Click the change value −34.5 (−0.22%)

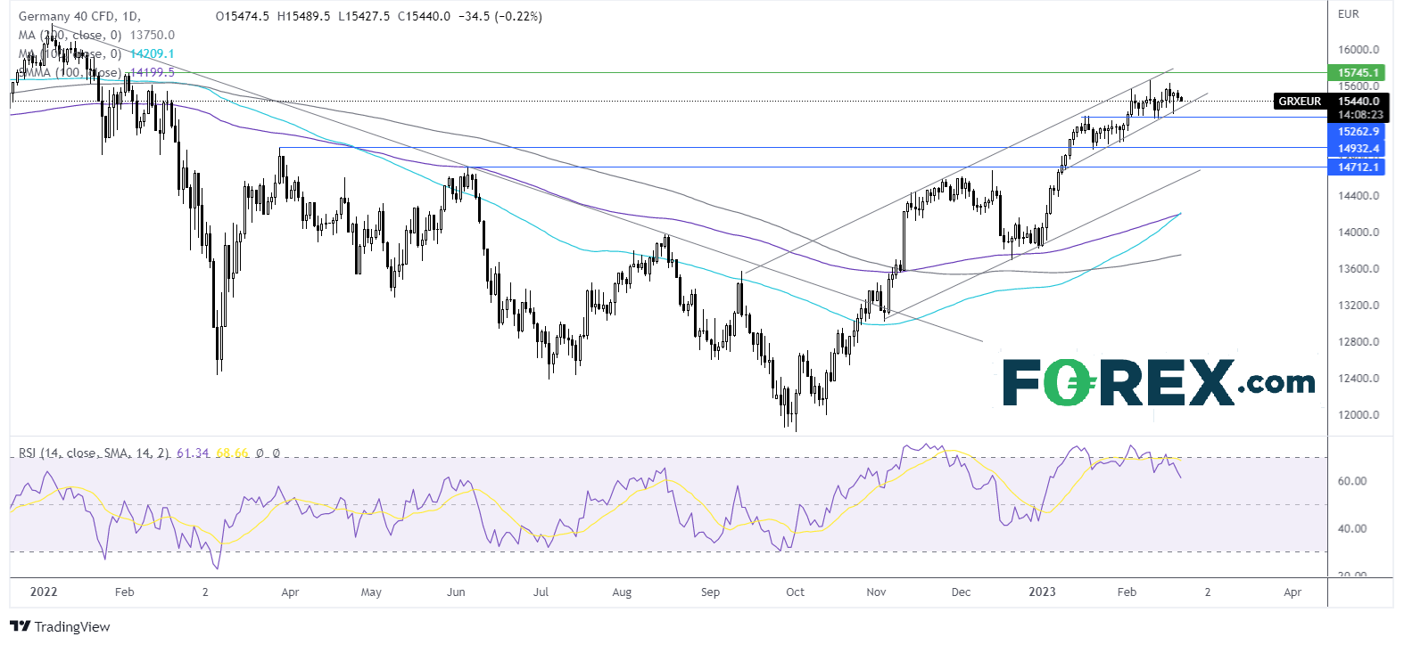(500, 16)
